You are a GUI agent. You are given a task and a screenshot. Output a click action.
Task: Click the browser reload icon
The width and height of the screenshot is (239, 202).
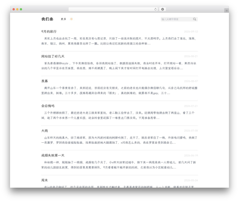pyautogui.click(x=155, y=10)
